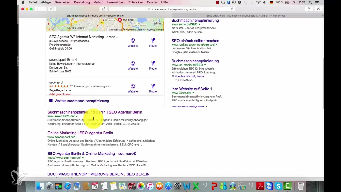Open 'SEO Agentur Berlin & Online-Marketing - seo-nerd®'

pos(92,154)
